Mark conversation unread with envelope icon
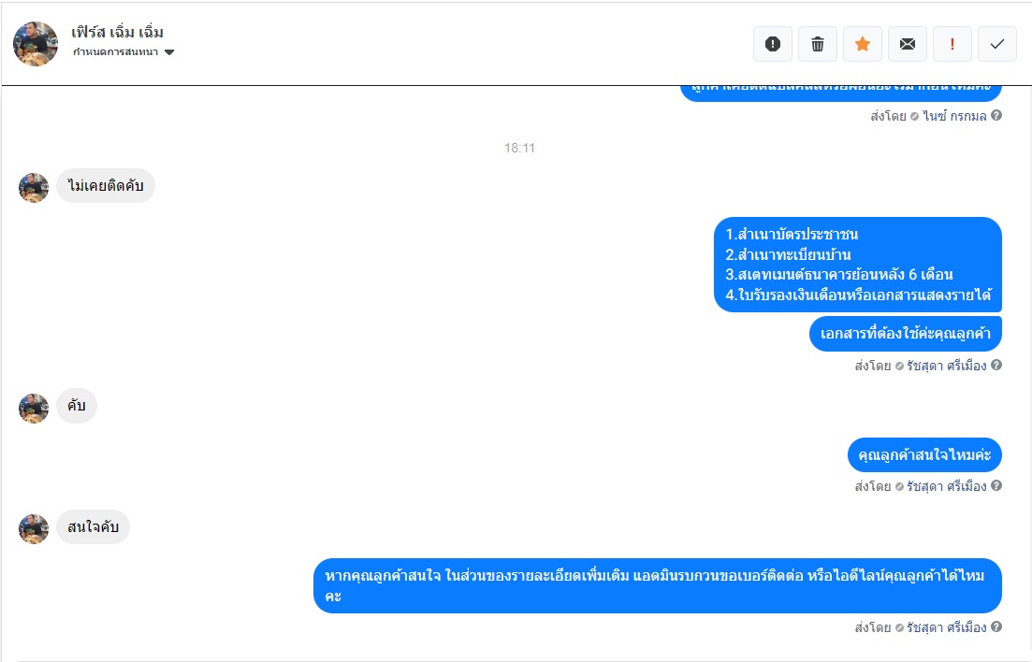Image resolution: width=1032 pixels, height=662 pixels. (x=907, y=44)
